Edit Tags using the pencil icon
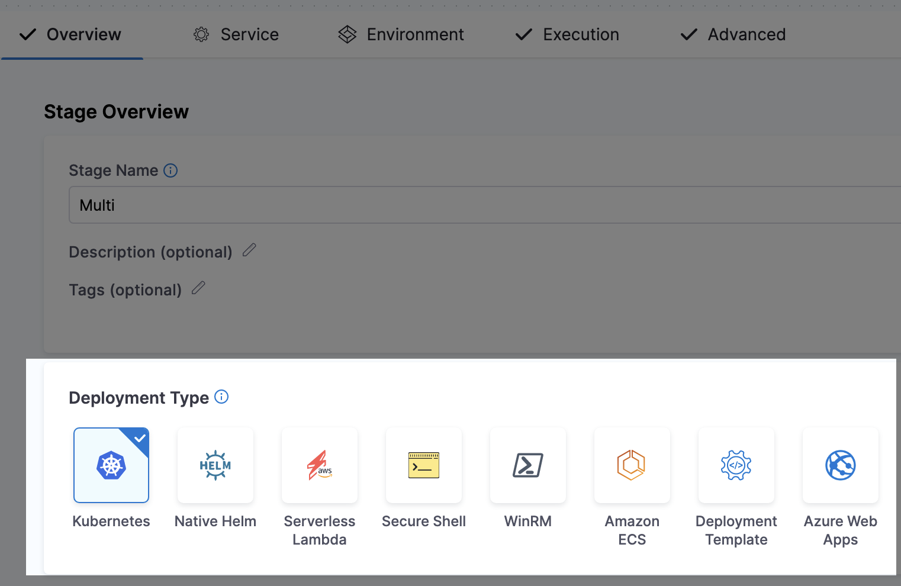The image size is (901, 586). (198, 288)
